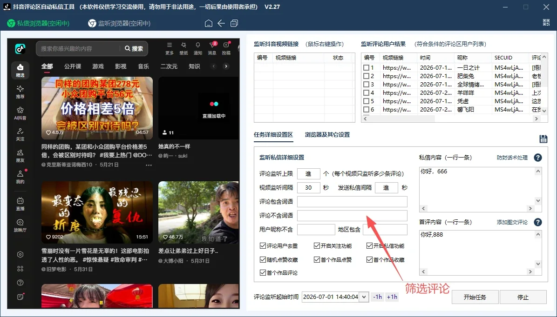Open the home icon in the toolbar
This screenshot has width=557, height=317.
pos(209,23)
